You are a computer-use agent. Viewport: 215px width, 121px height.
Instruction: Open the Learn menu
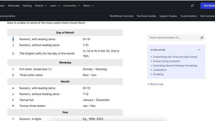coord(53,6)
